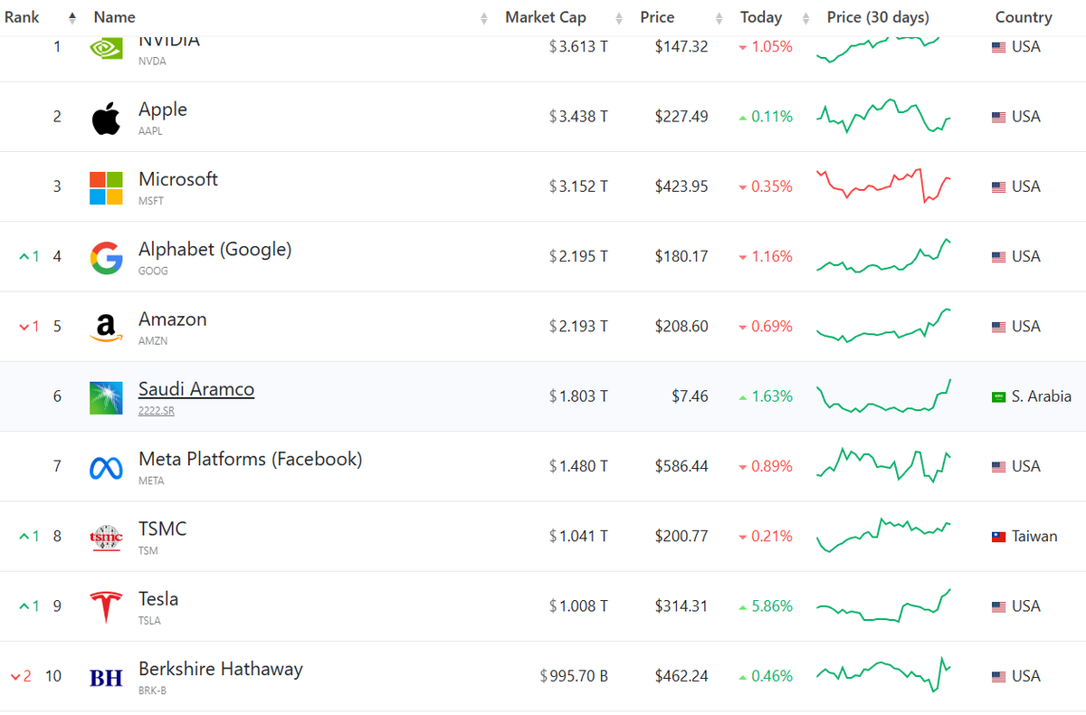Open the Alphabet (Google) company link
The height and width of the screenshot is (715, 1086).
coord(214,249)
